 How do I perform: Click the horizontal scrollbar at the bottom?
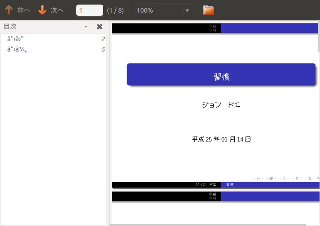(208, 225)
